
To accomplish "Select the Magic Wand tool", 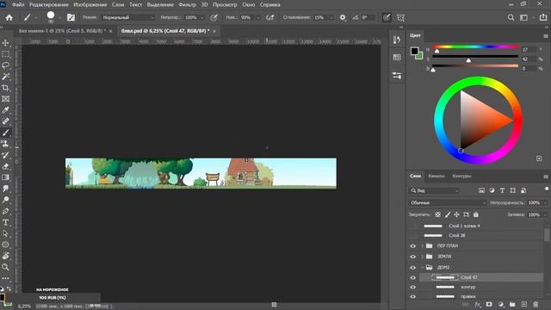I will (6, 77).
